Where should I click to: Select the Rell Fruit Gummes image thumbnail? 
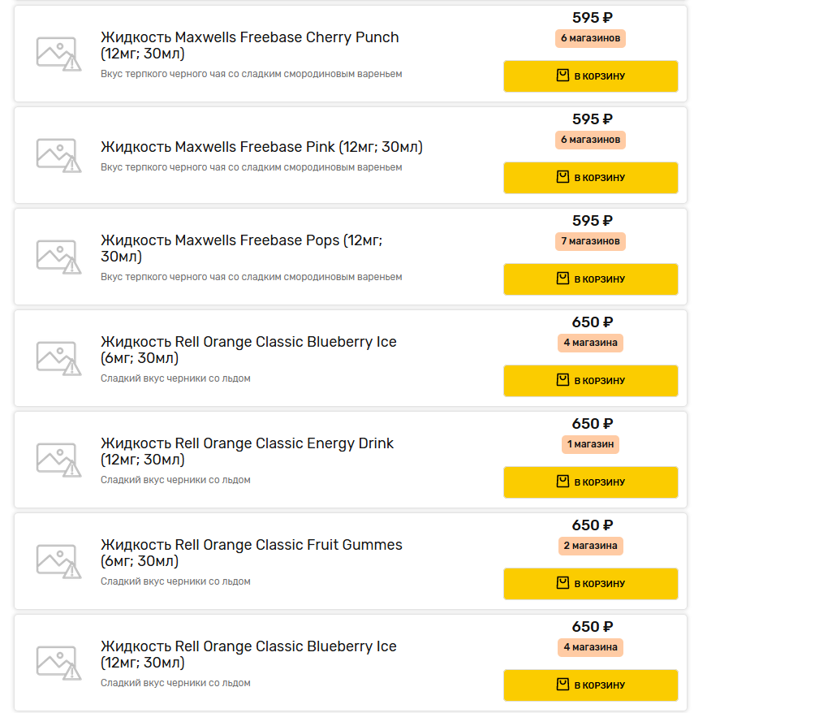point(58,561)
